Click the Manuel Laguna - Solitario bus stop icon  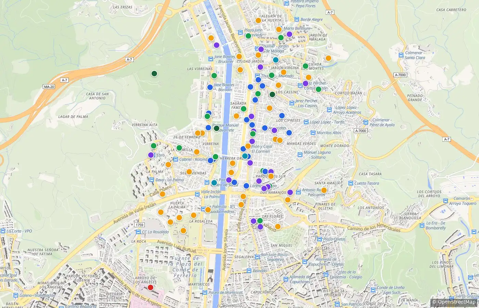tap(300, 155)
